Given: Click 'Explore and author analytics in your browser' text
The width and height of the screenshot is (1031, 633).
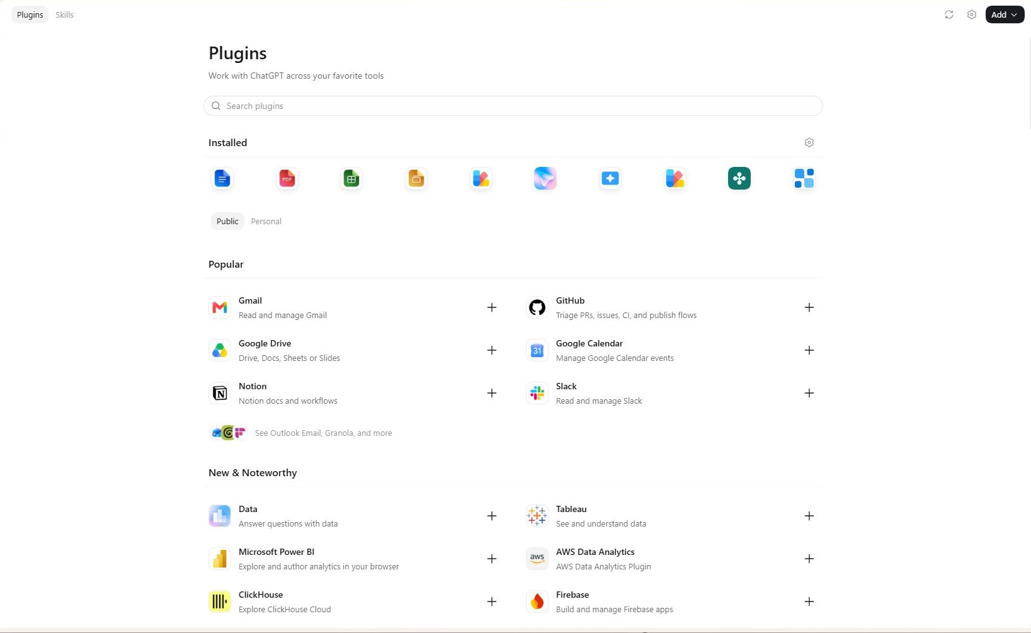Looking at the screenshot, I should [x=319, y=566].
